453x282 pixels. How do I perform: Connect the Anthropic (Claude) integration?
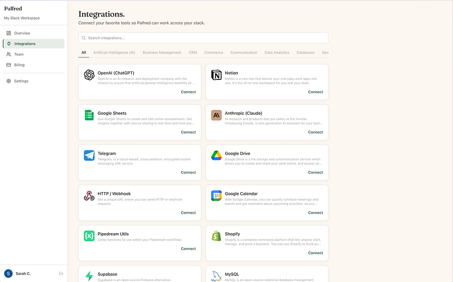316,132
